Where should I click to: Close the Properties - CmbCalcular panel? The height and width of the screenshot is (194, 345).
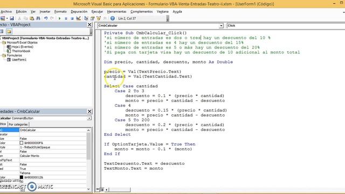click(x=89, y=112)
